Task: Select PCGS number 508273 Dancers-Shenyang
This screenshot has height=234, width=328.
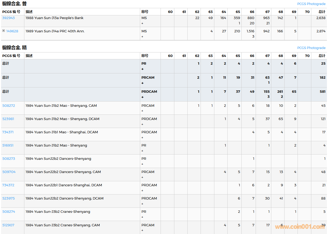Action: (x=8, y=159)
